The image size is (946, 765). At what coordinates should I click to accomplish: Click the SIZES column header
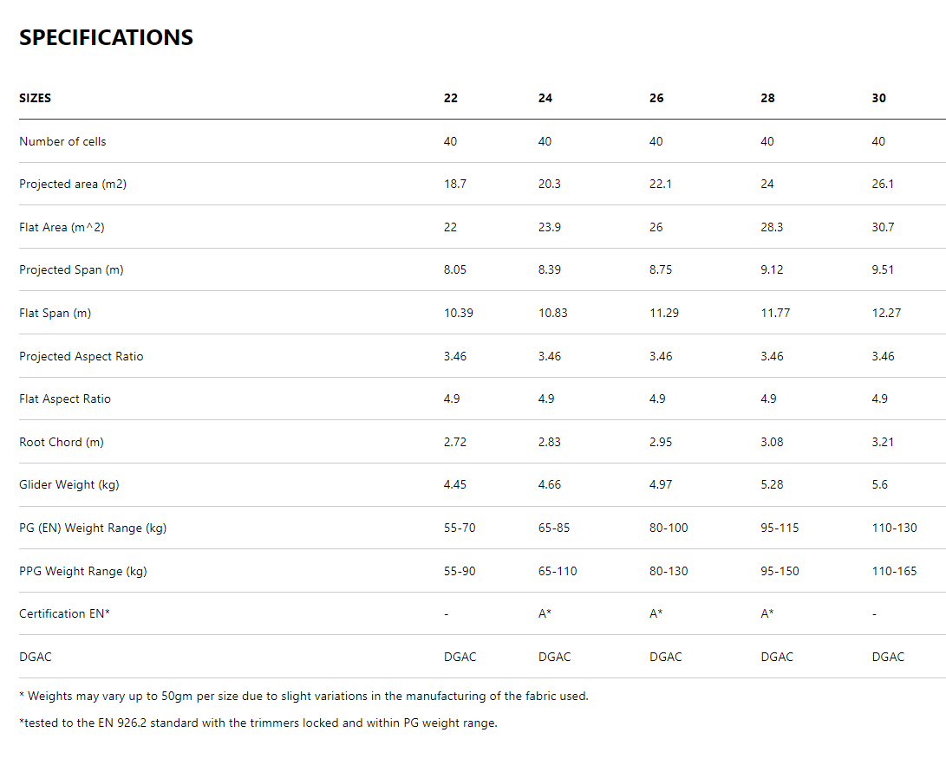pos(36,98)
